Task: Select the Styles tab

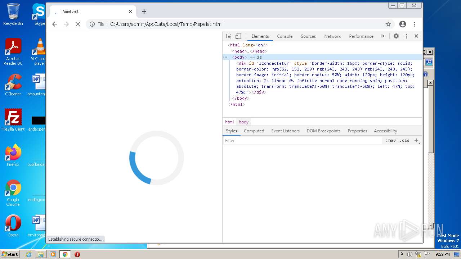Action: (x=231, y=131)
